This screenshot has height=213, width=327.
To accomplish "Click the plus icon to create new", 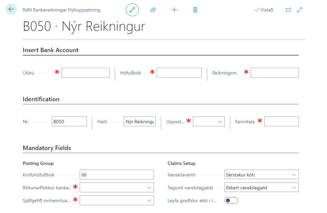I will coord(174,10).
